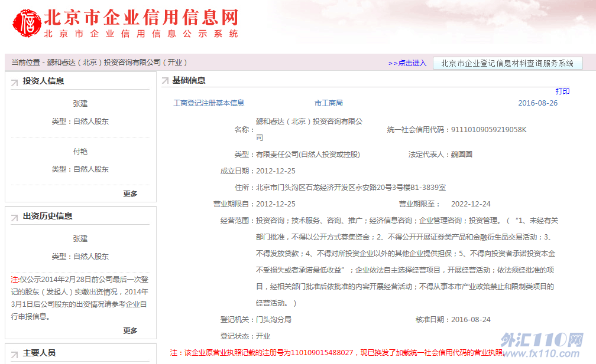This screenshot has height=364, width=596.
Task: Click 类型：自然人股东 under 付艳
Action: [x=80, y=169]
